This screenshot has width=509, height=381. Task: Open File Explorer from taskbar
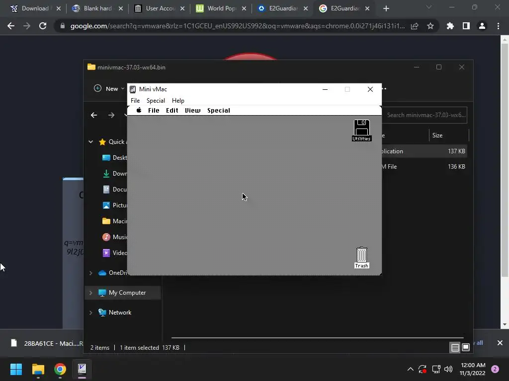point(38,369)
